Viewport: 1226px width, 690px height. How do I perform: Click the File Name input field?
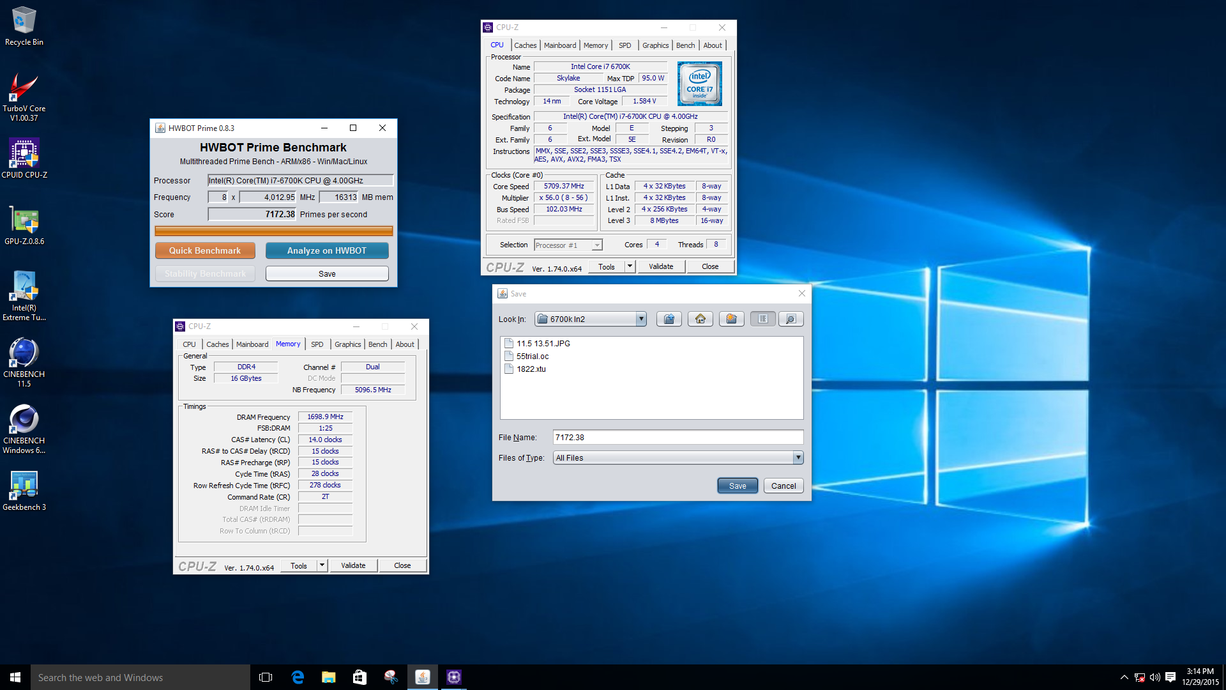678,438
